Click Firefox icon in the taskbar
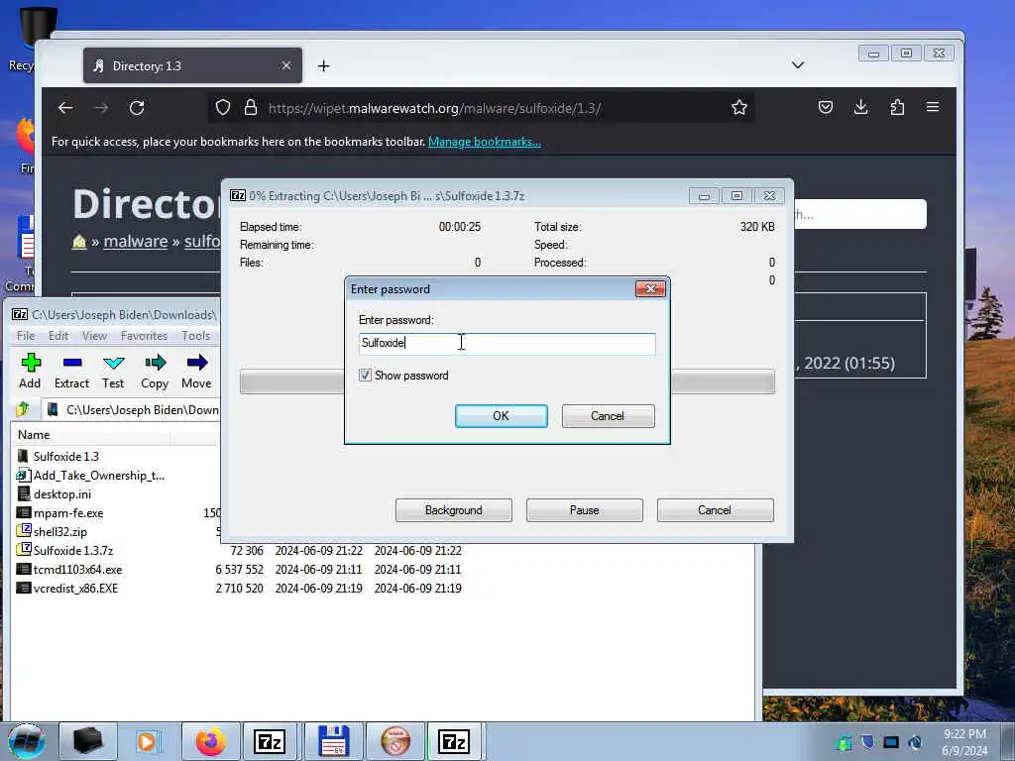The height and width of the screenshot is (761, 1015). coord(211,741)
